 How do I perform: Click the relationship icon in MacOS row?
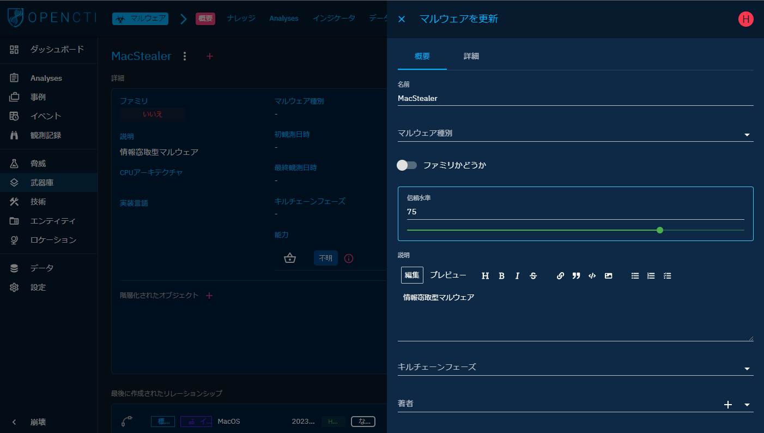126,422
